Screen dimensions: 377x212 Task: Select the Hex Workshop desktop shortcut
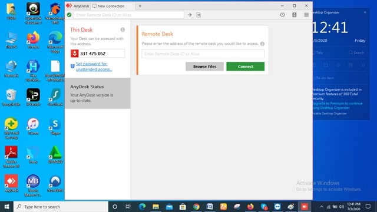point(33,71)
